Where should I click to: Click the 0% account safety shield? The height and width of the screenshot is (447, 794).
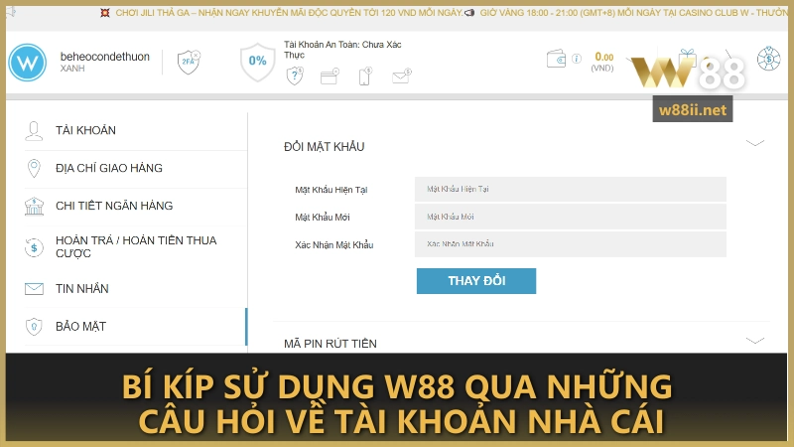[x=257, y=62]
